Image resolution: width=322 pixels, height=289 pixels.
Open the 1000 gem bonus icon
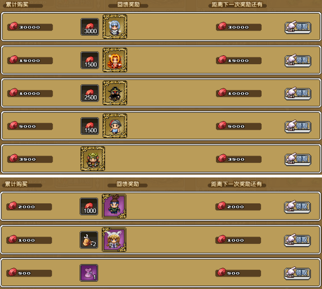(x=89, y=207)
